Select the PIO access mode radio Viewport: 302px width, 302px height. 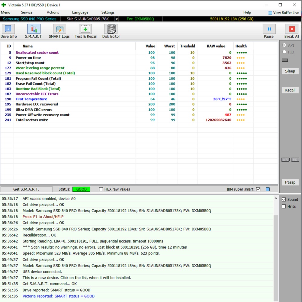click(x=284, y=52)
